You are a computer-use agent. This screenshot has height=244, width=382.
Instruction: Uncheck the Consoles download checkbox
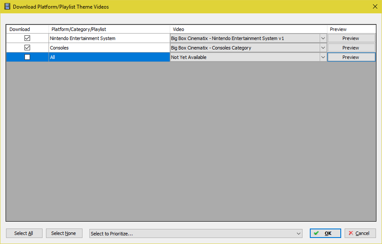28,48
